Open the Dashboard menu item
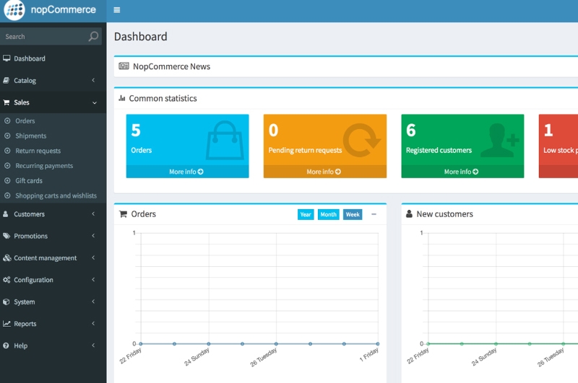The height and width of the screenshot is (383, 578). coord(53,58)
